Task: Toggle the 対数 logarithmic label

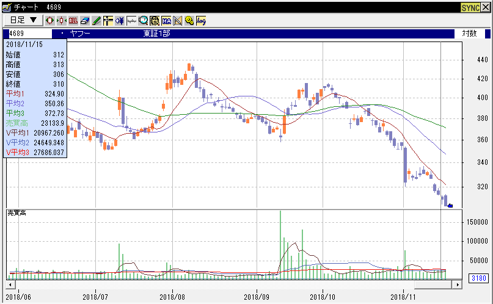Action: point(469,34)
